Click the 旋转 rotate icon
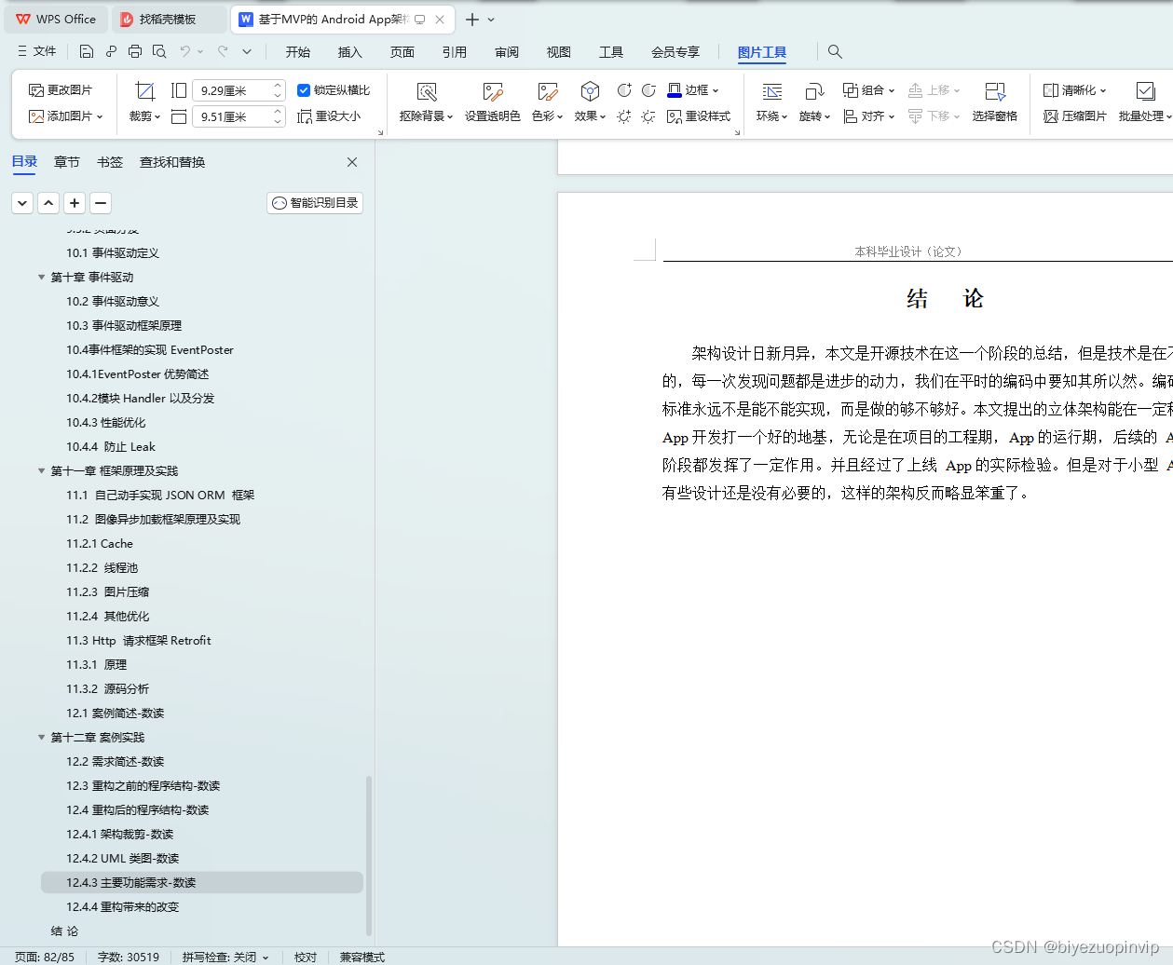Image resolution: width=1173 pixels, height=965 pixels. pos(814,91)
